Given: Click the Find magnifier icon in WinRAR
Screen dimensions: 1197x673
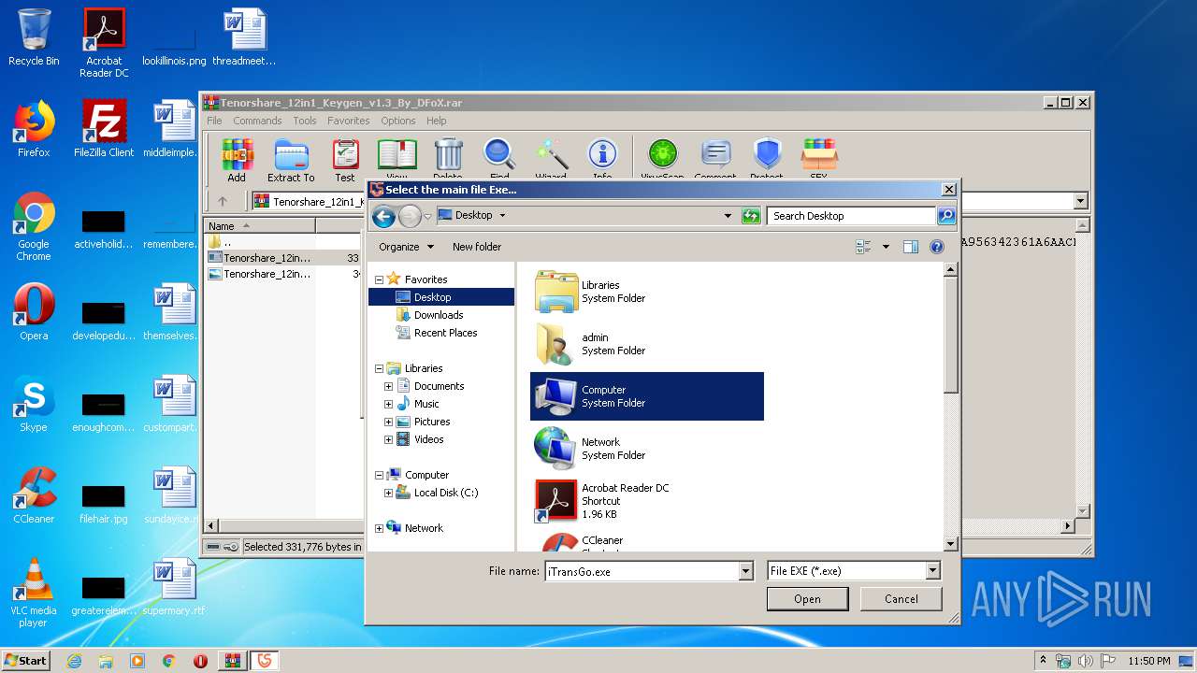Looking at the screenshot, I should pos(499,160).
